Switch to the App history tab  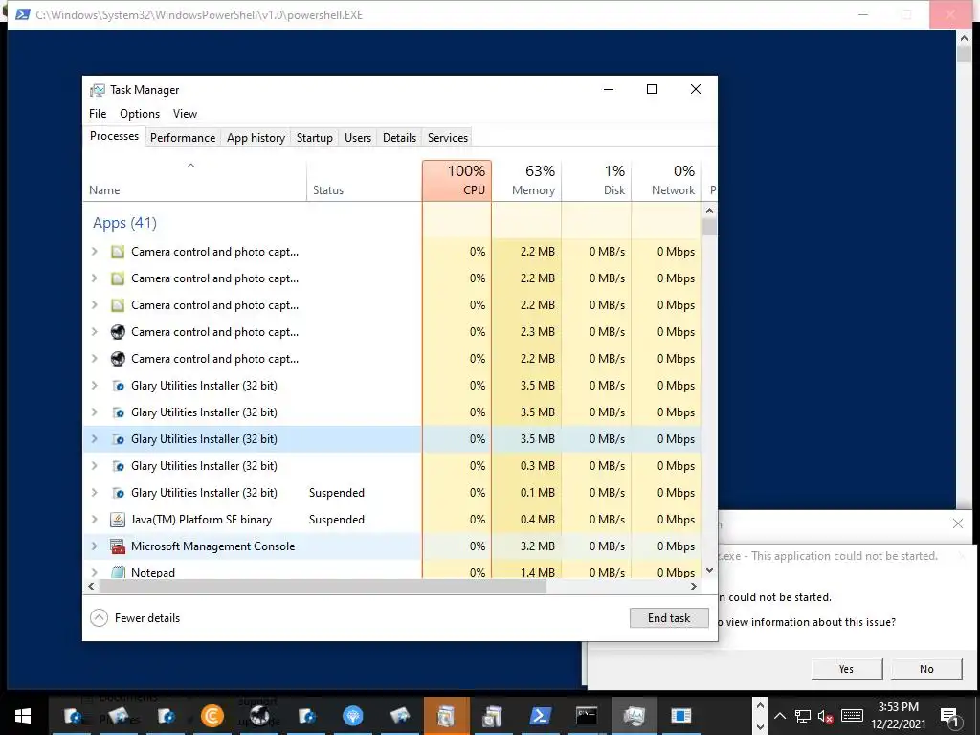[256, 138]
